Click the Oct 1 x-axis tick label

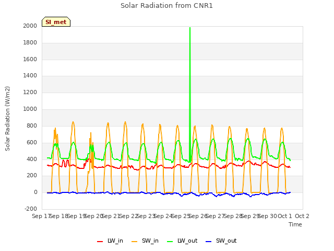(285, 216)
